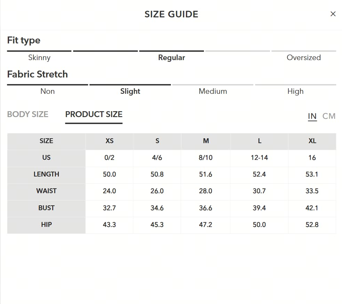
Task: Click the Oversized fit type label
Action: (304, 57)
